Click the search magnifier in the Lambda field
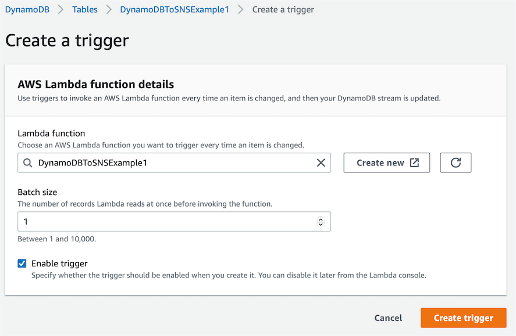This screenshot has height=336, width=516. (x=27, y=162)
